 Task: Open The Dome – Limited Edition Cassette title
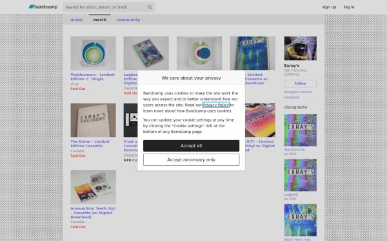tap(90, 143)
